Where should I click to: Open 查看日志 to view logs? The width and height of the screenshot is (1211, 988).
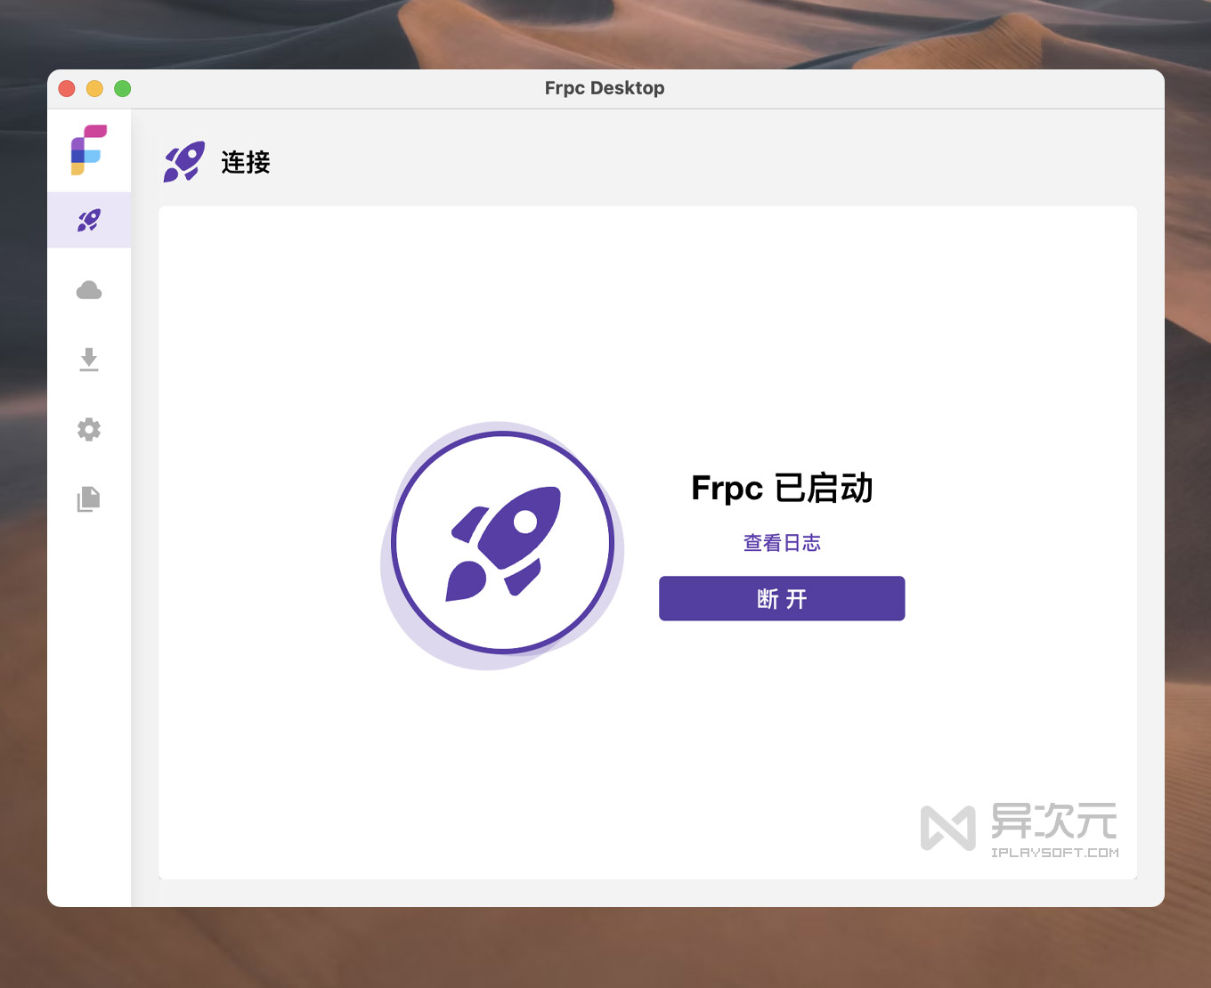click(x=781, y=543)
